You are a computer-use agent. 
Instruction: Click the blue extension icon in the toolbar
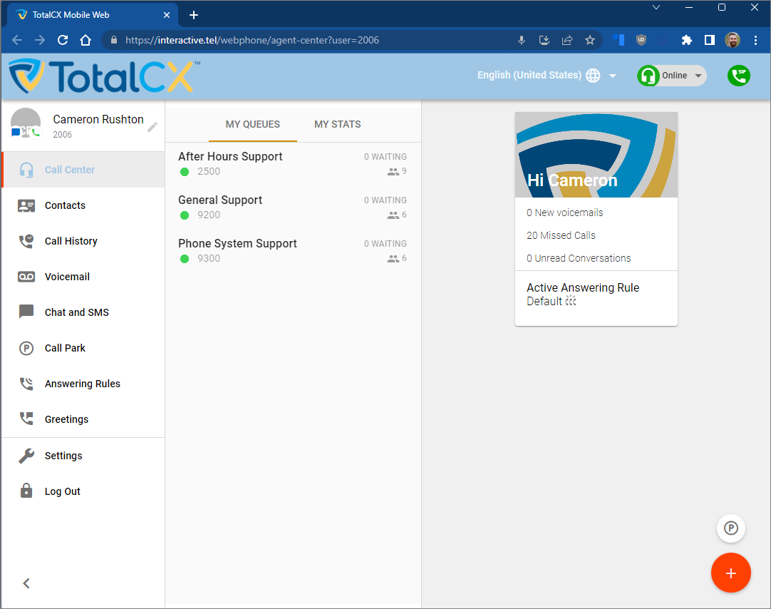619,41
